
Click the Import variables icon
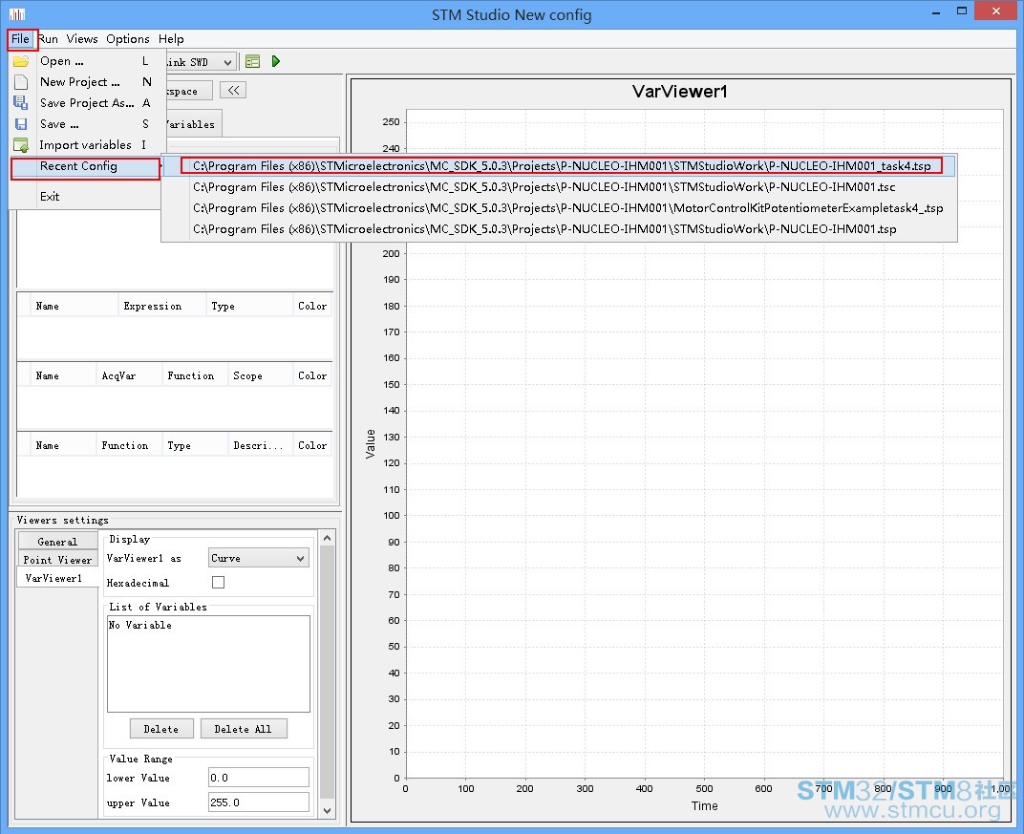pyautogui.click(x=21, y=145)
